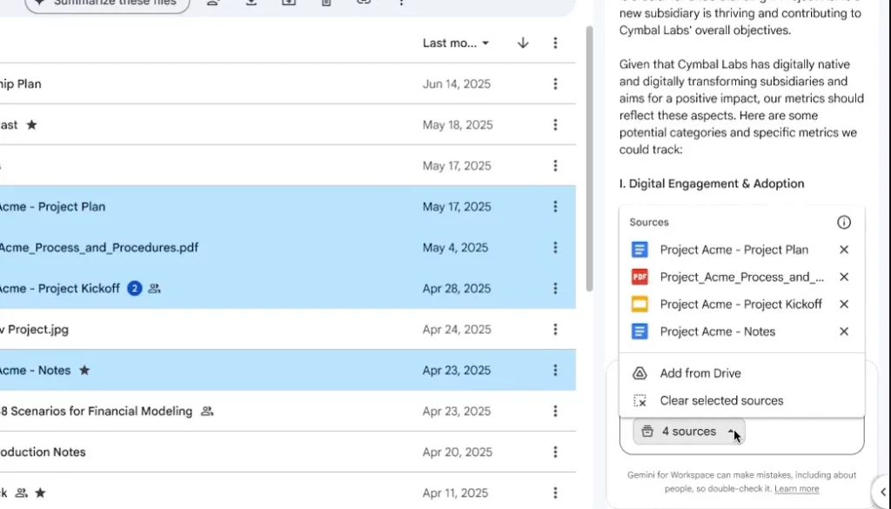Image resolution: width=891 pixels, height=509 pixels.
Task: Select the oduction Notes file row
Action: coord(287,452)
